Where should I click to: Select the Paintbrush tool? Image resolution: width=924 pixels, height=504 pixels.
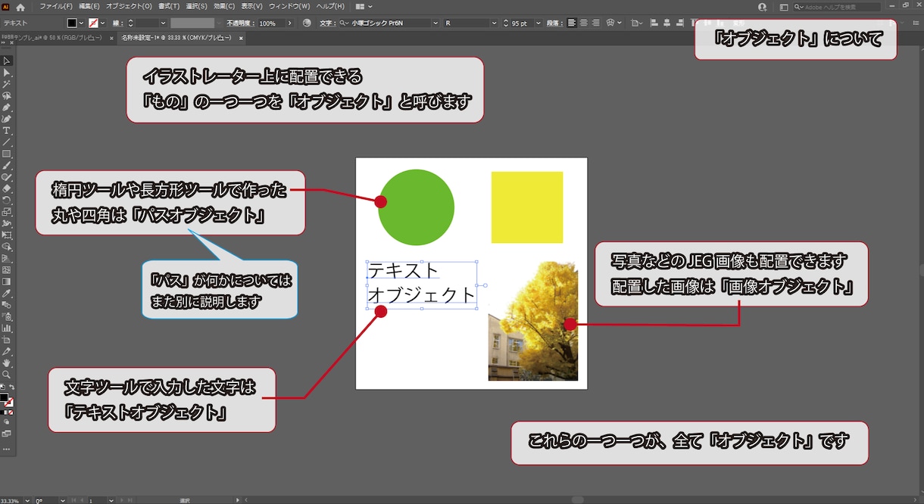click(x=7, y=165)
